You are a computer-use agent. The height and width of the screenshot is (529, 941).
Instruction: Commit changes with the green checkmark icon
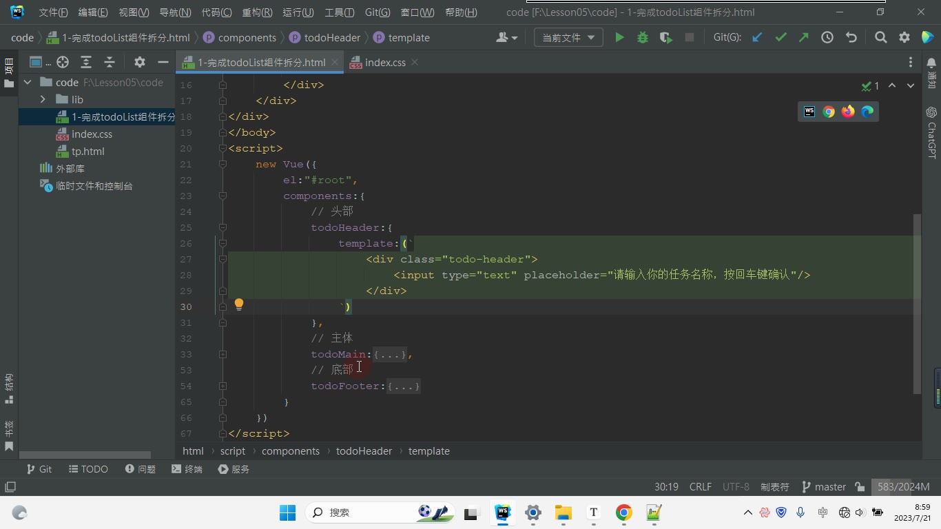tap(780, 38)
